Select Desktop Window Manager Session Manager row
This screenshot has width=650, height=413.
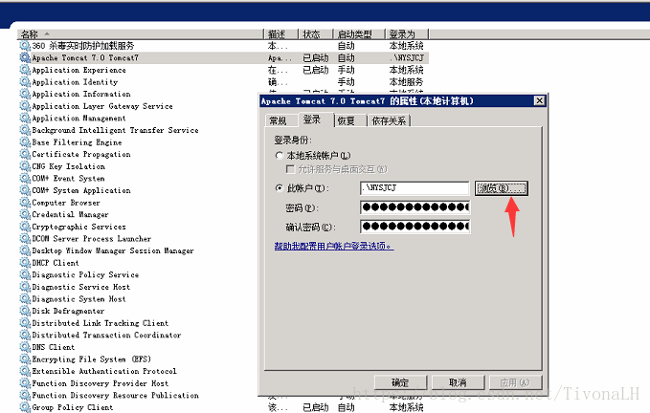(113, 250)
